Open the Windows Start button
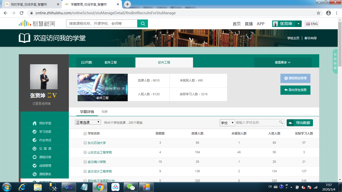The width and height of the screenshot is (342, 192). click(x=7, y=187)
